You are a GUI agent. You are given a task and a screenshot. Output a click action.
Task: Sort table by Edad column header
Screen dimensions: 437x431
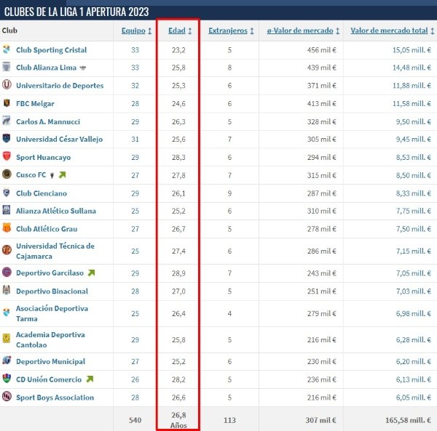(178, 31)
